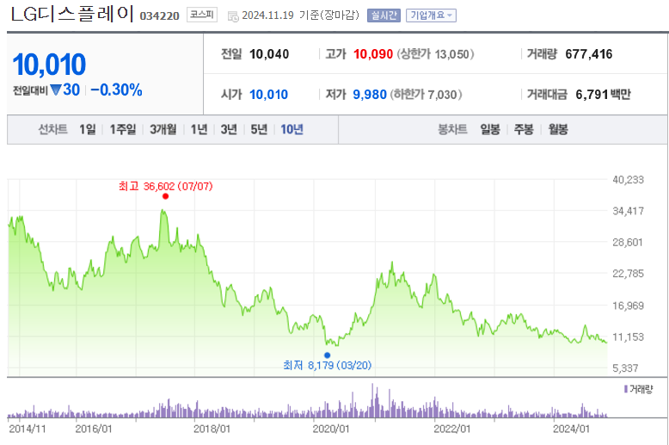
Task: Open the 월봉 candle chart
Action: click(558, 129)
